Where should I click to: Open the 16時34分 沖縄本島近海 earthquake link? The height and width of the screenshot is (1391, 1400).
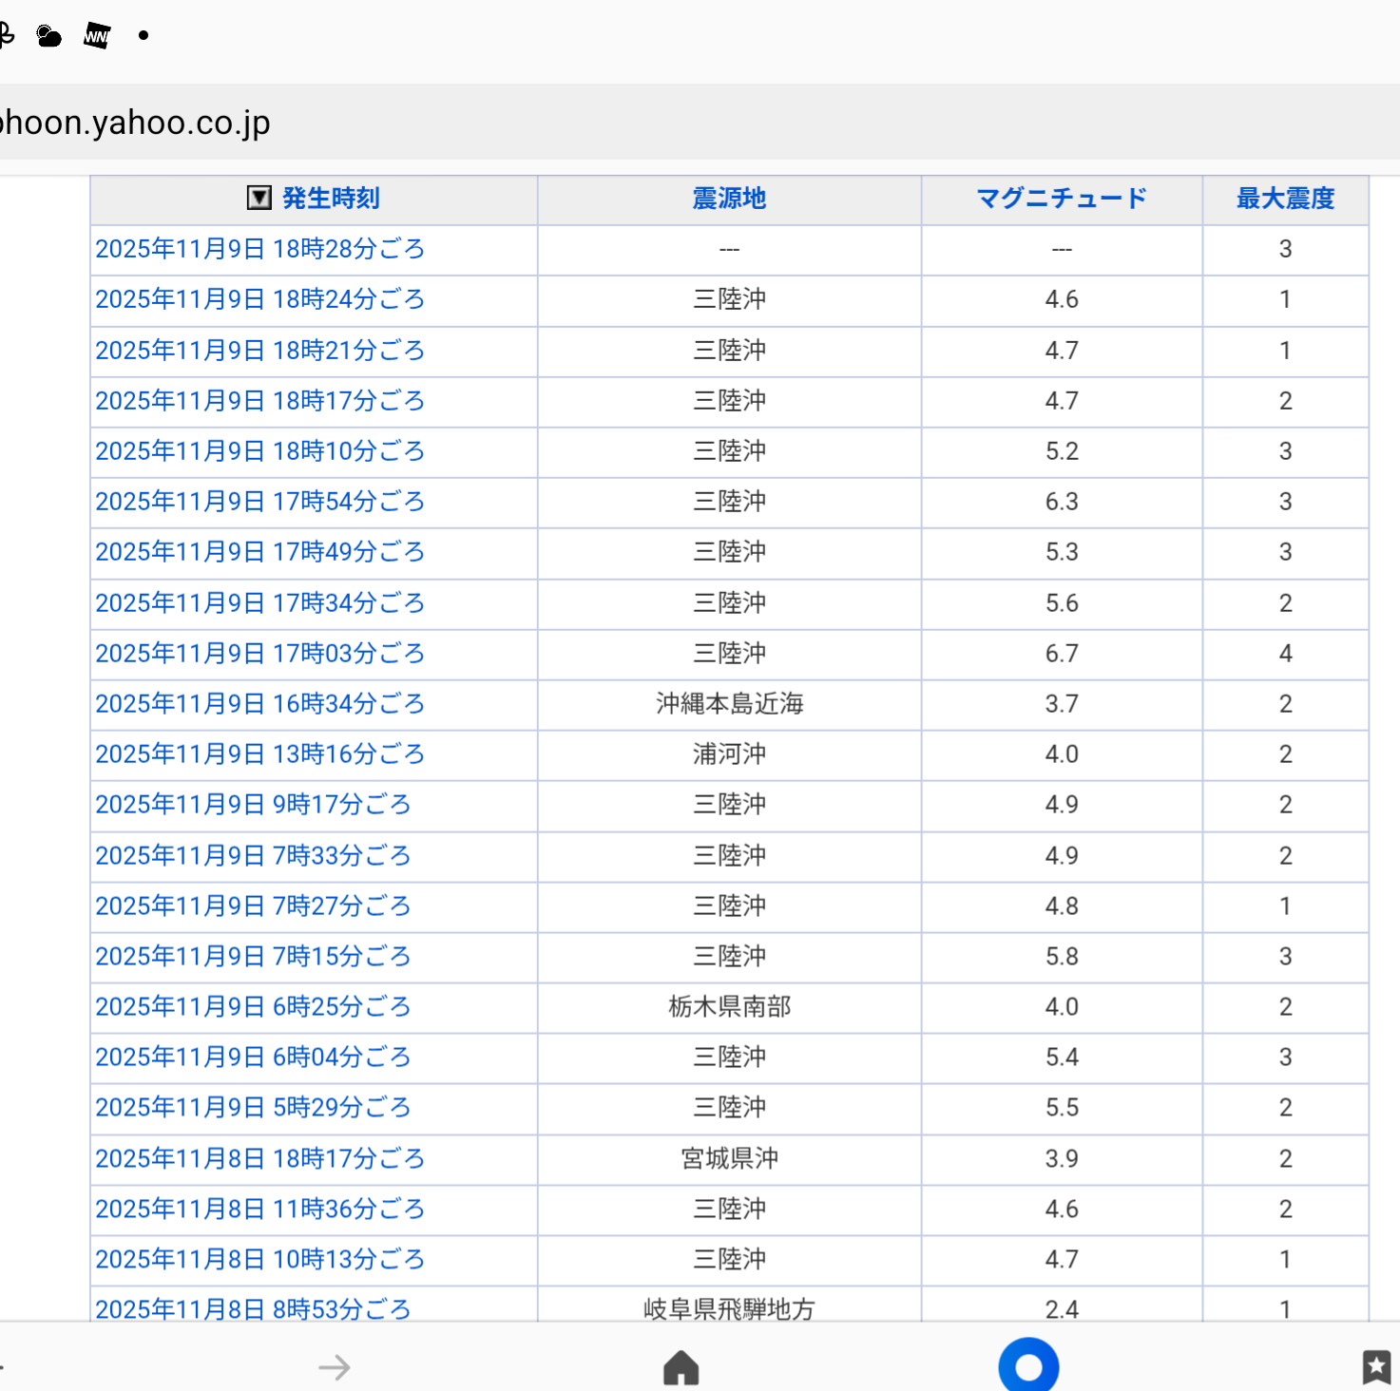[x=259, y=704]
